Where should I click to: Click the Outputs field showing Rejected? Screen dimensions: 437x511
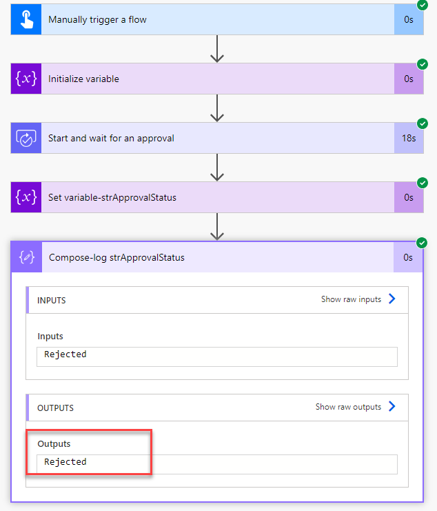tap(217, 463)
